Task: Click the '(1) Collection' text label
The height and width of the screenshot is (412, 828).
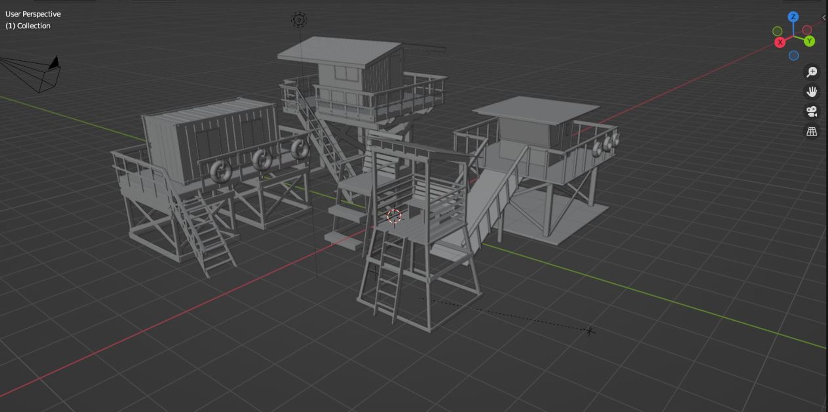Action: (28, 26)
